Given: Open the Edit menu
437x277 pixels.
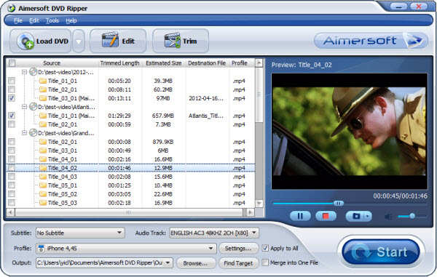Looking at the screenshot, I should tap(34, 20).
